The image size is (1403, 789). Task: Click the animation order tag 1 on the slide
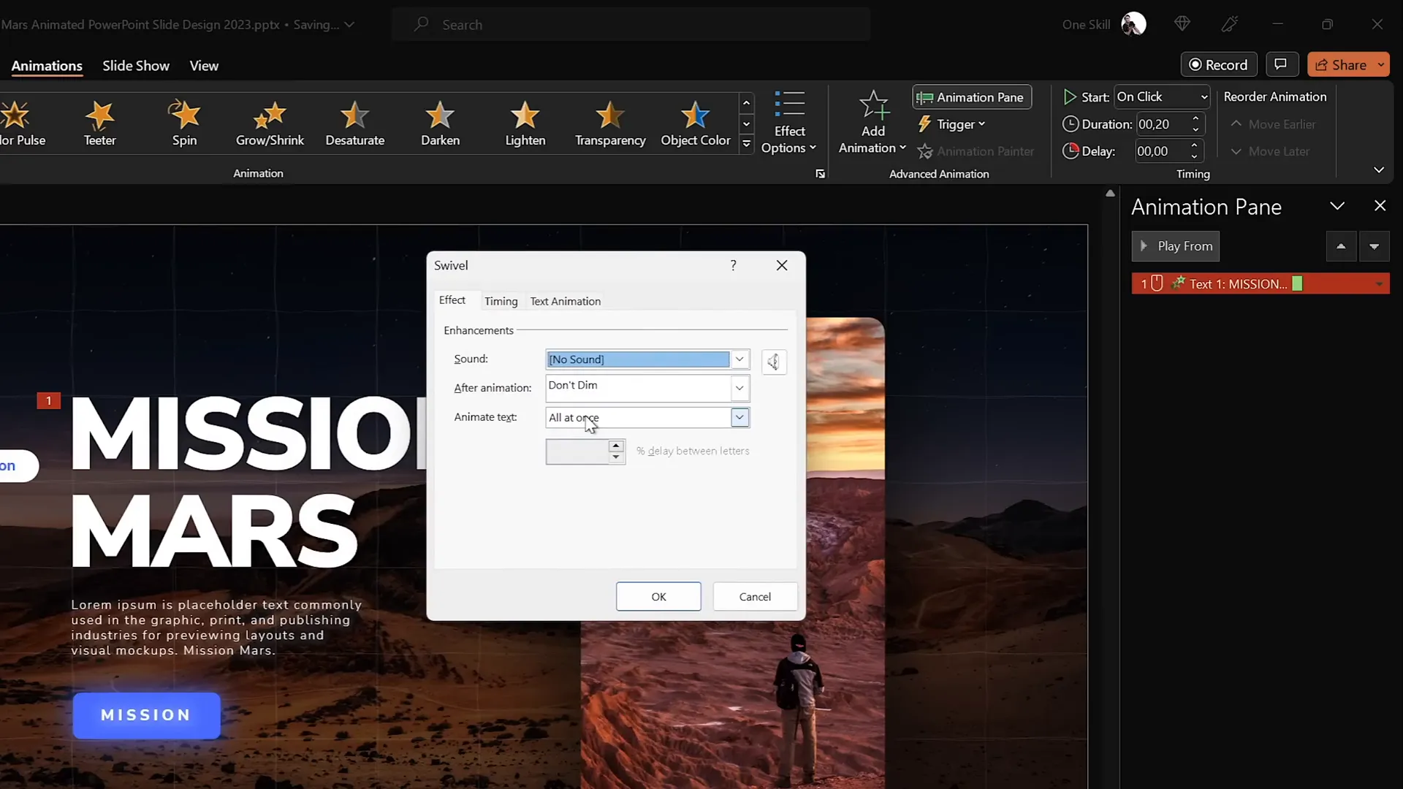pyautogui.click(x=48, y=400)
